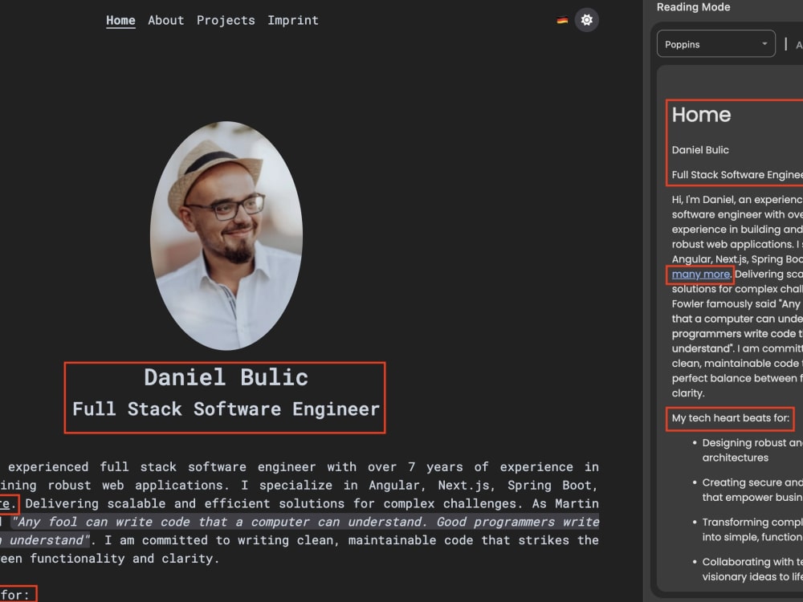Click the "Designing robust" bullet in Reading Mode
803x602 pixels.
tap(752, 450)
